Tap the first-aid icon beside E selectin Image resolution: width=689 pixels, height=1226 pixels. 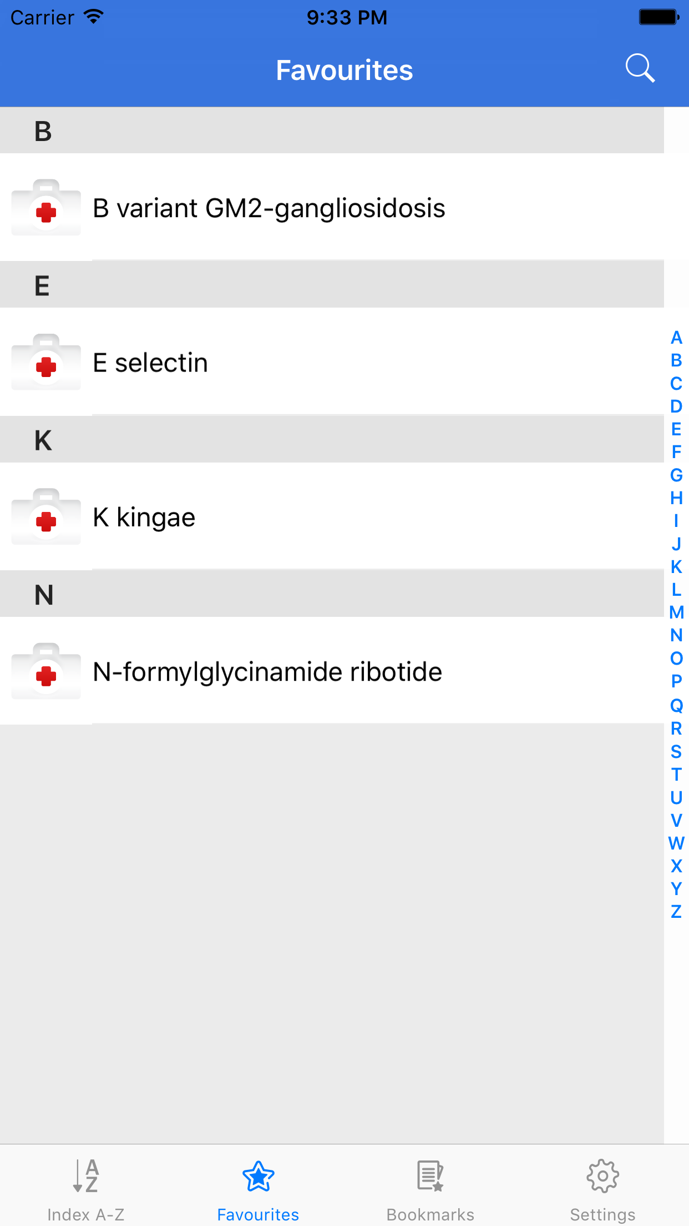tap(46, 362)
